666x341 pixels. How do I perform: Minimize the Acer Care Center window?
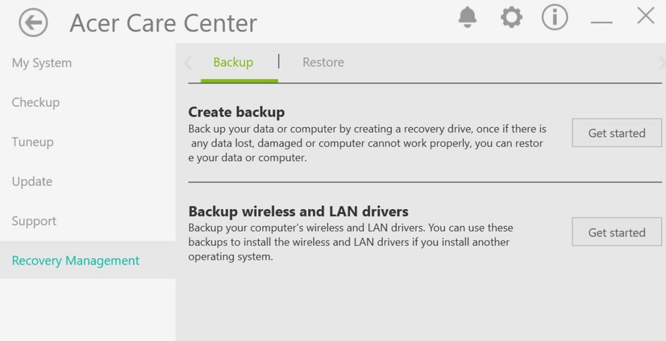(601, 22)
